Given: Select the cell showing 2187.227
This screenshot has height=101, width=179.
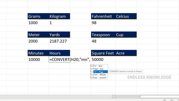Looking at the screenshot, I should click(x=59, y=41).
